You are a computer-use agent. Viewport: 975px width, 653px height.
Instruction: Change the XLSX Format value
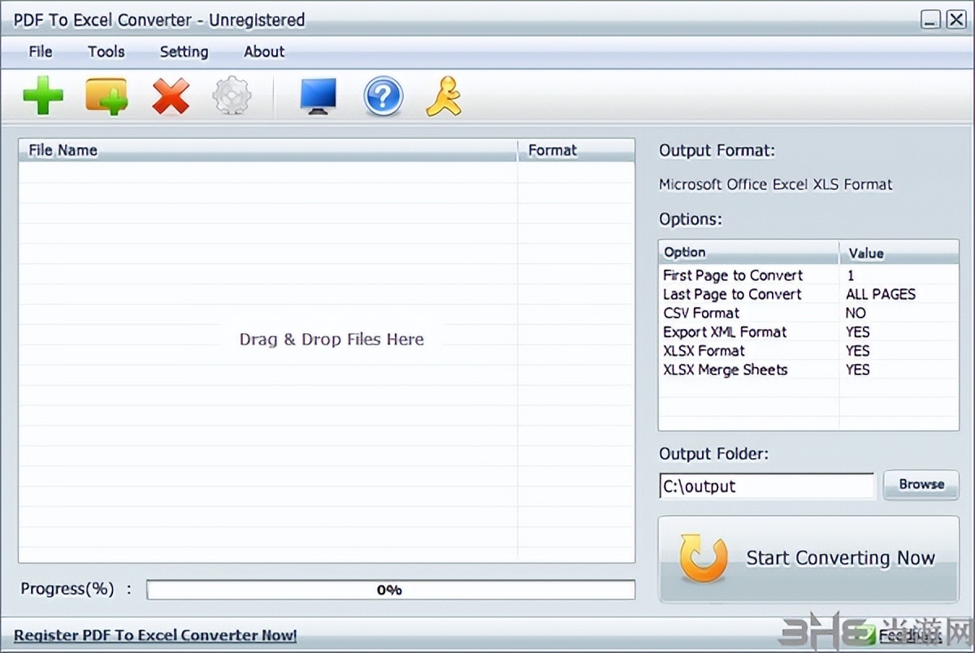coord(857,351)
